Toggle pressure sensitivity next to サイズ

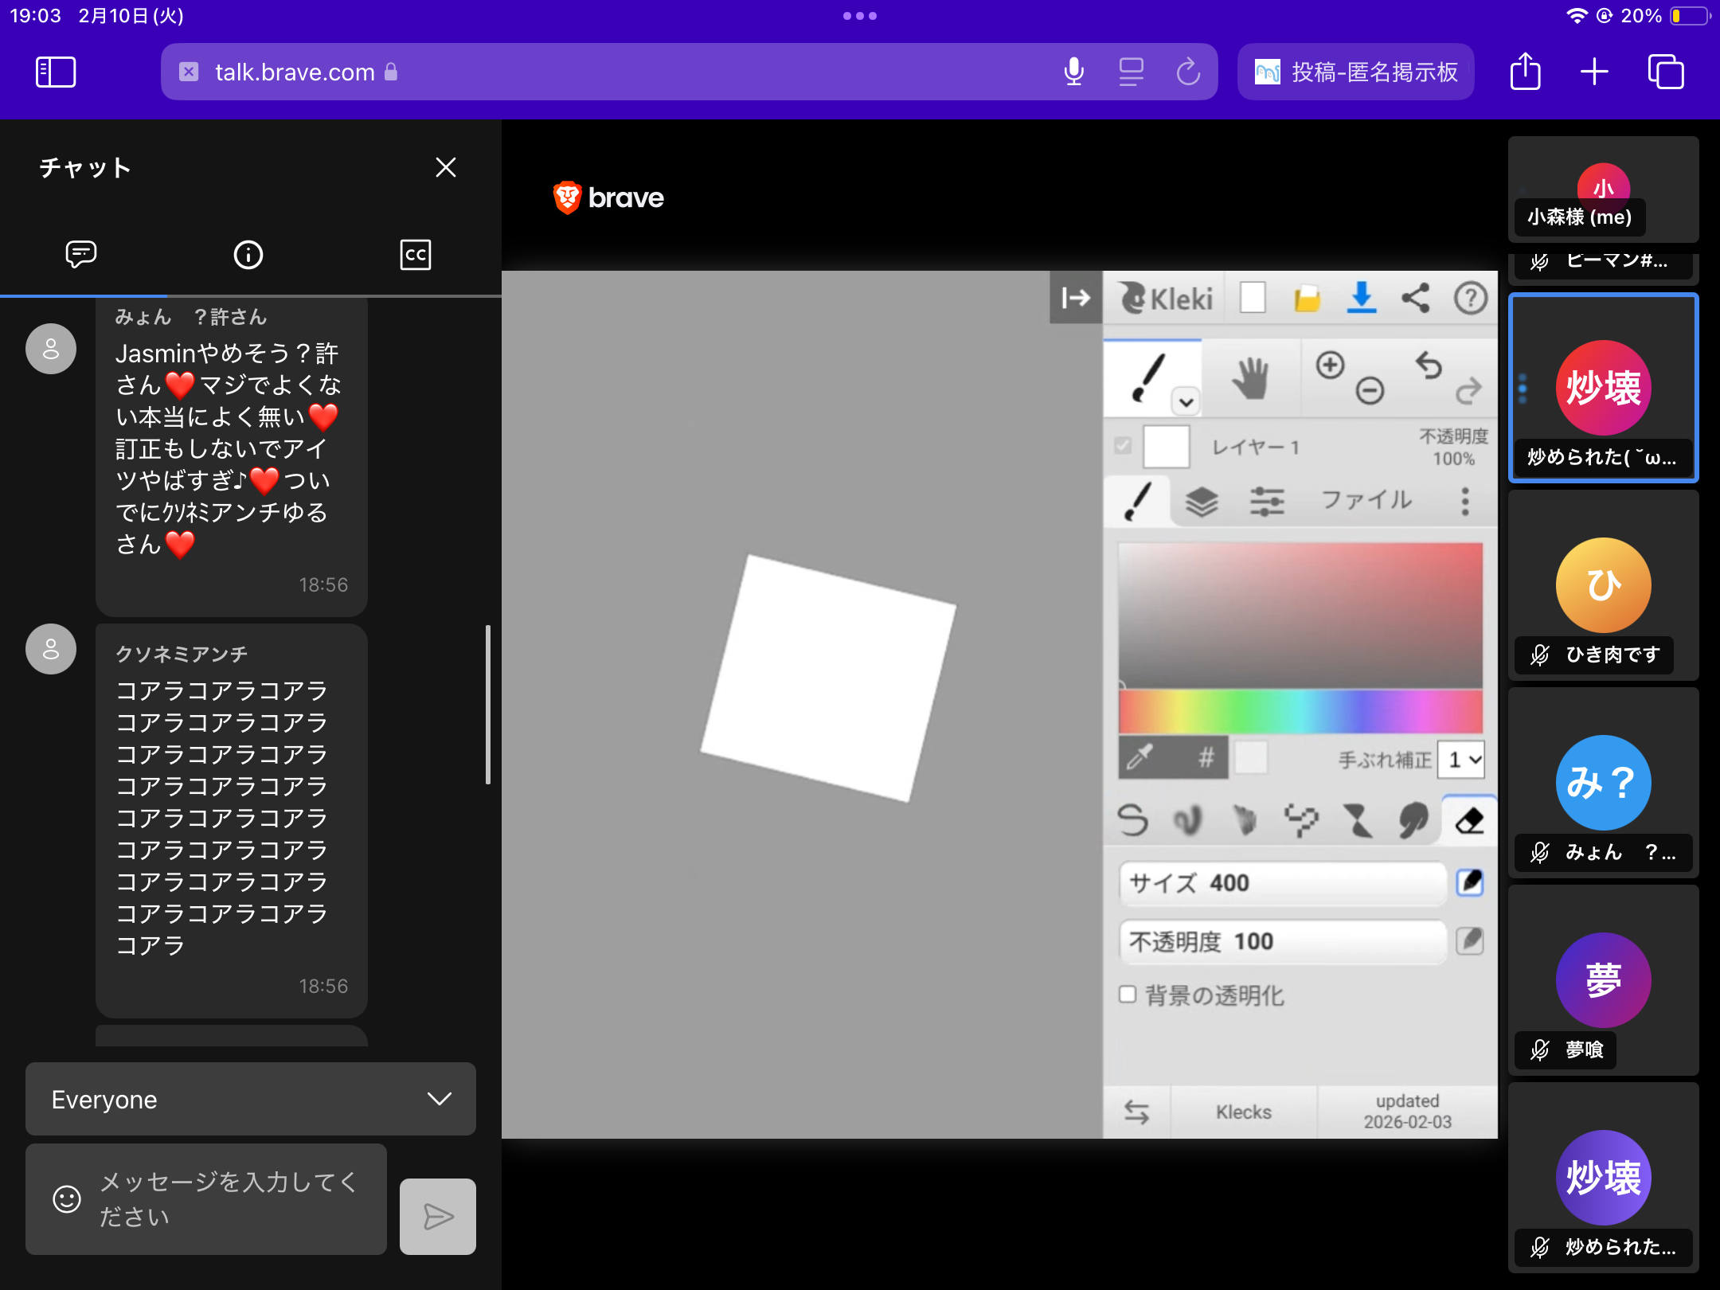[1470, 882]
